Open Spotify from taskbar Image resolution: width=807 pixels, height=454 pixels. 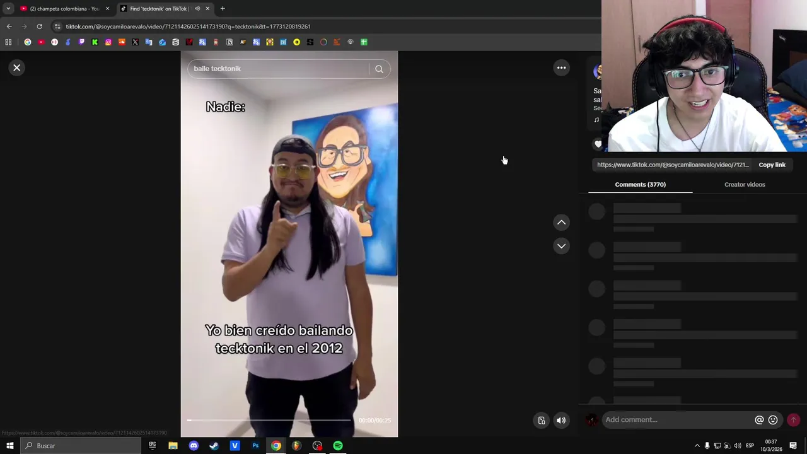338,446
